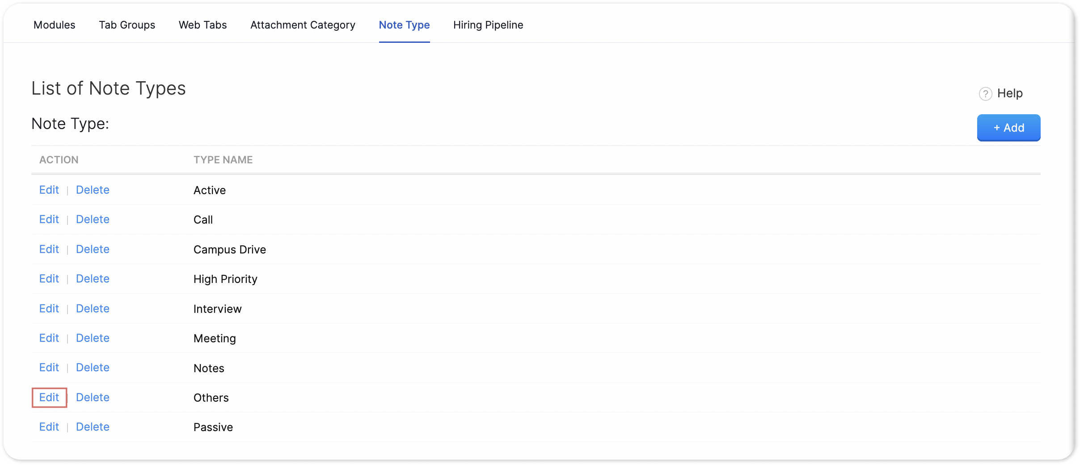This screenshot has width=1080, height=465.
Task: Delete the Campus Drive note type
Action: 93,249
